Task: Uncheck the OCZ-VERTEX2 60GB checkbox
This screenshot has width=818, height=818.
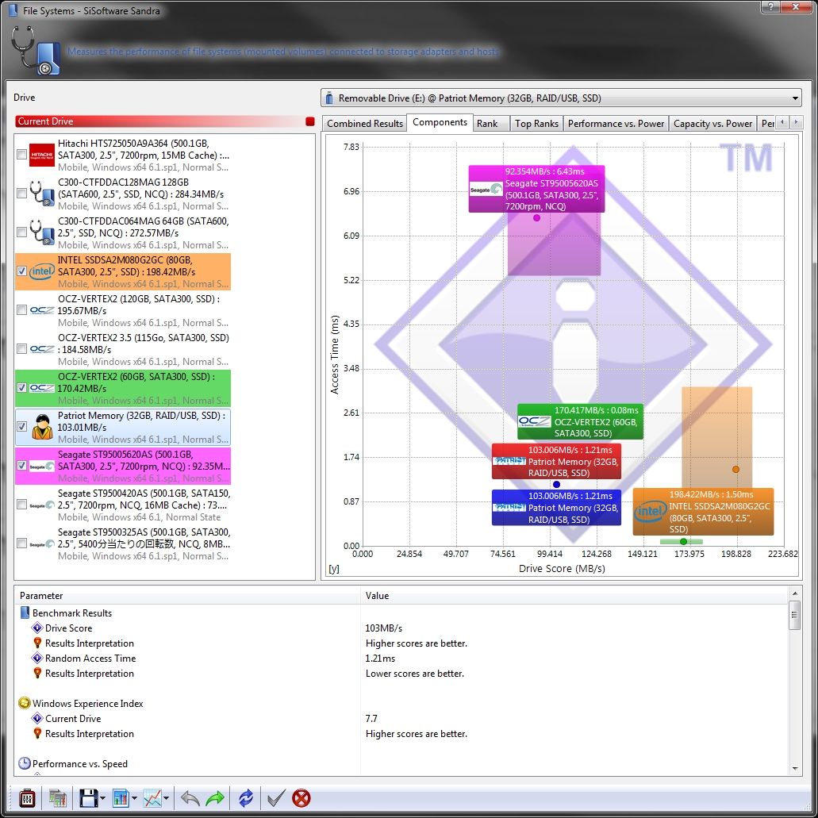Action: point(22,388)
